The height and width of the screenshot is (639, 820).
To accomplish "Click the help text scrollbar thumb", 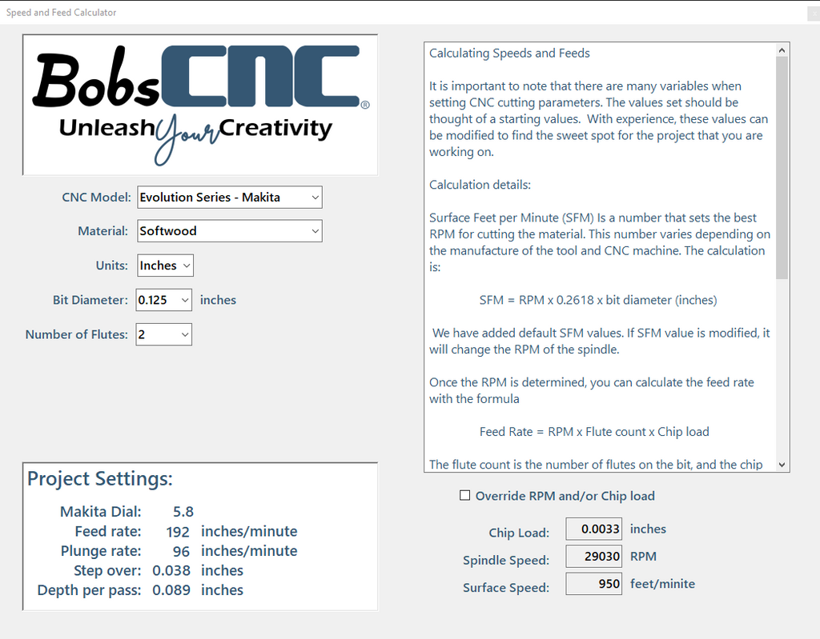I will pyautogui.click(x=782, y=168).
